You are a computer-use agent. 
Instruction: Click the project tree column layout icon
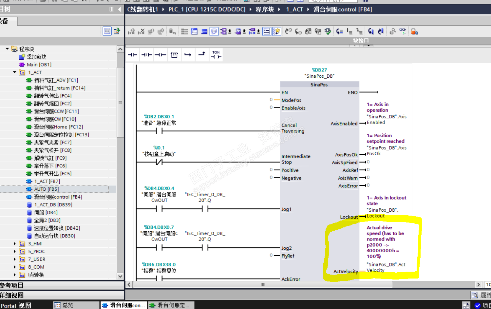point(111,9)
